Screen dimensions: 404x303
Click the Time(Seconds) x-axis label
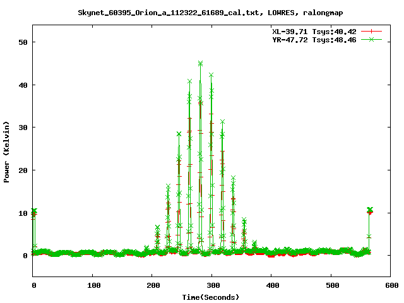(x=211, y=297)
